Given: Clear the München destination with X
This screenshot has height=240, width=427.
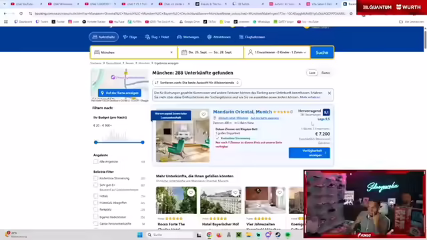Looking at the screenshot, I should (171, 53).
